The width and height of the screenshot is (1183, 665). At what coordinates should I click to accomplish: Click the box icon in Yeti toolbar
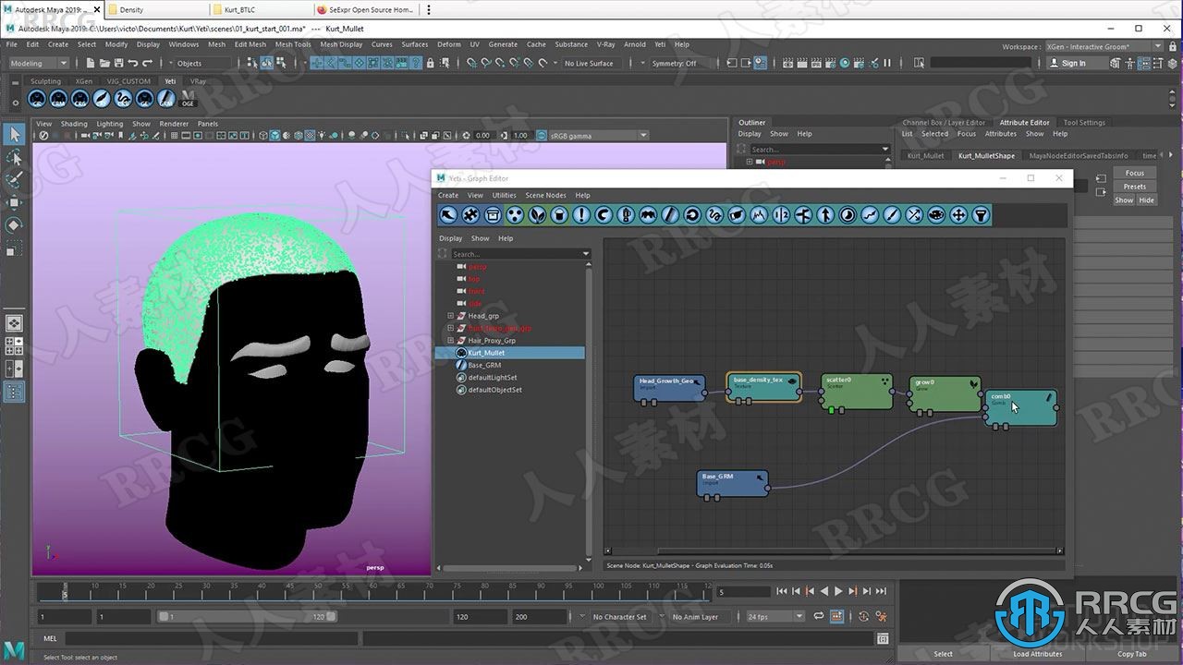pos(493,215)
